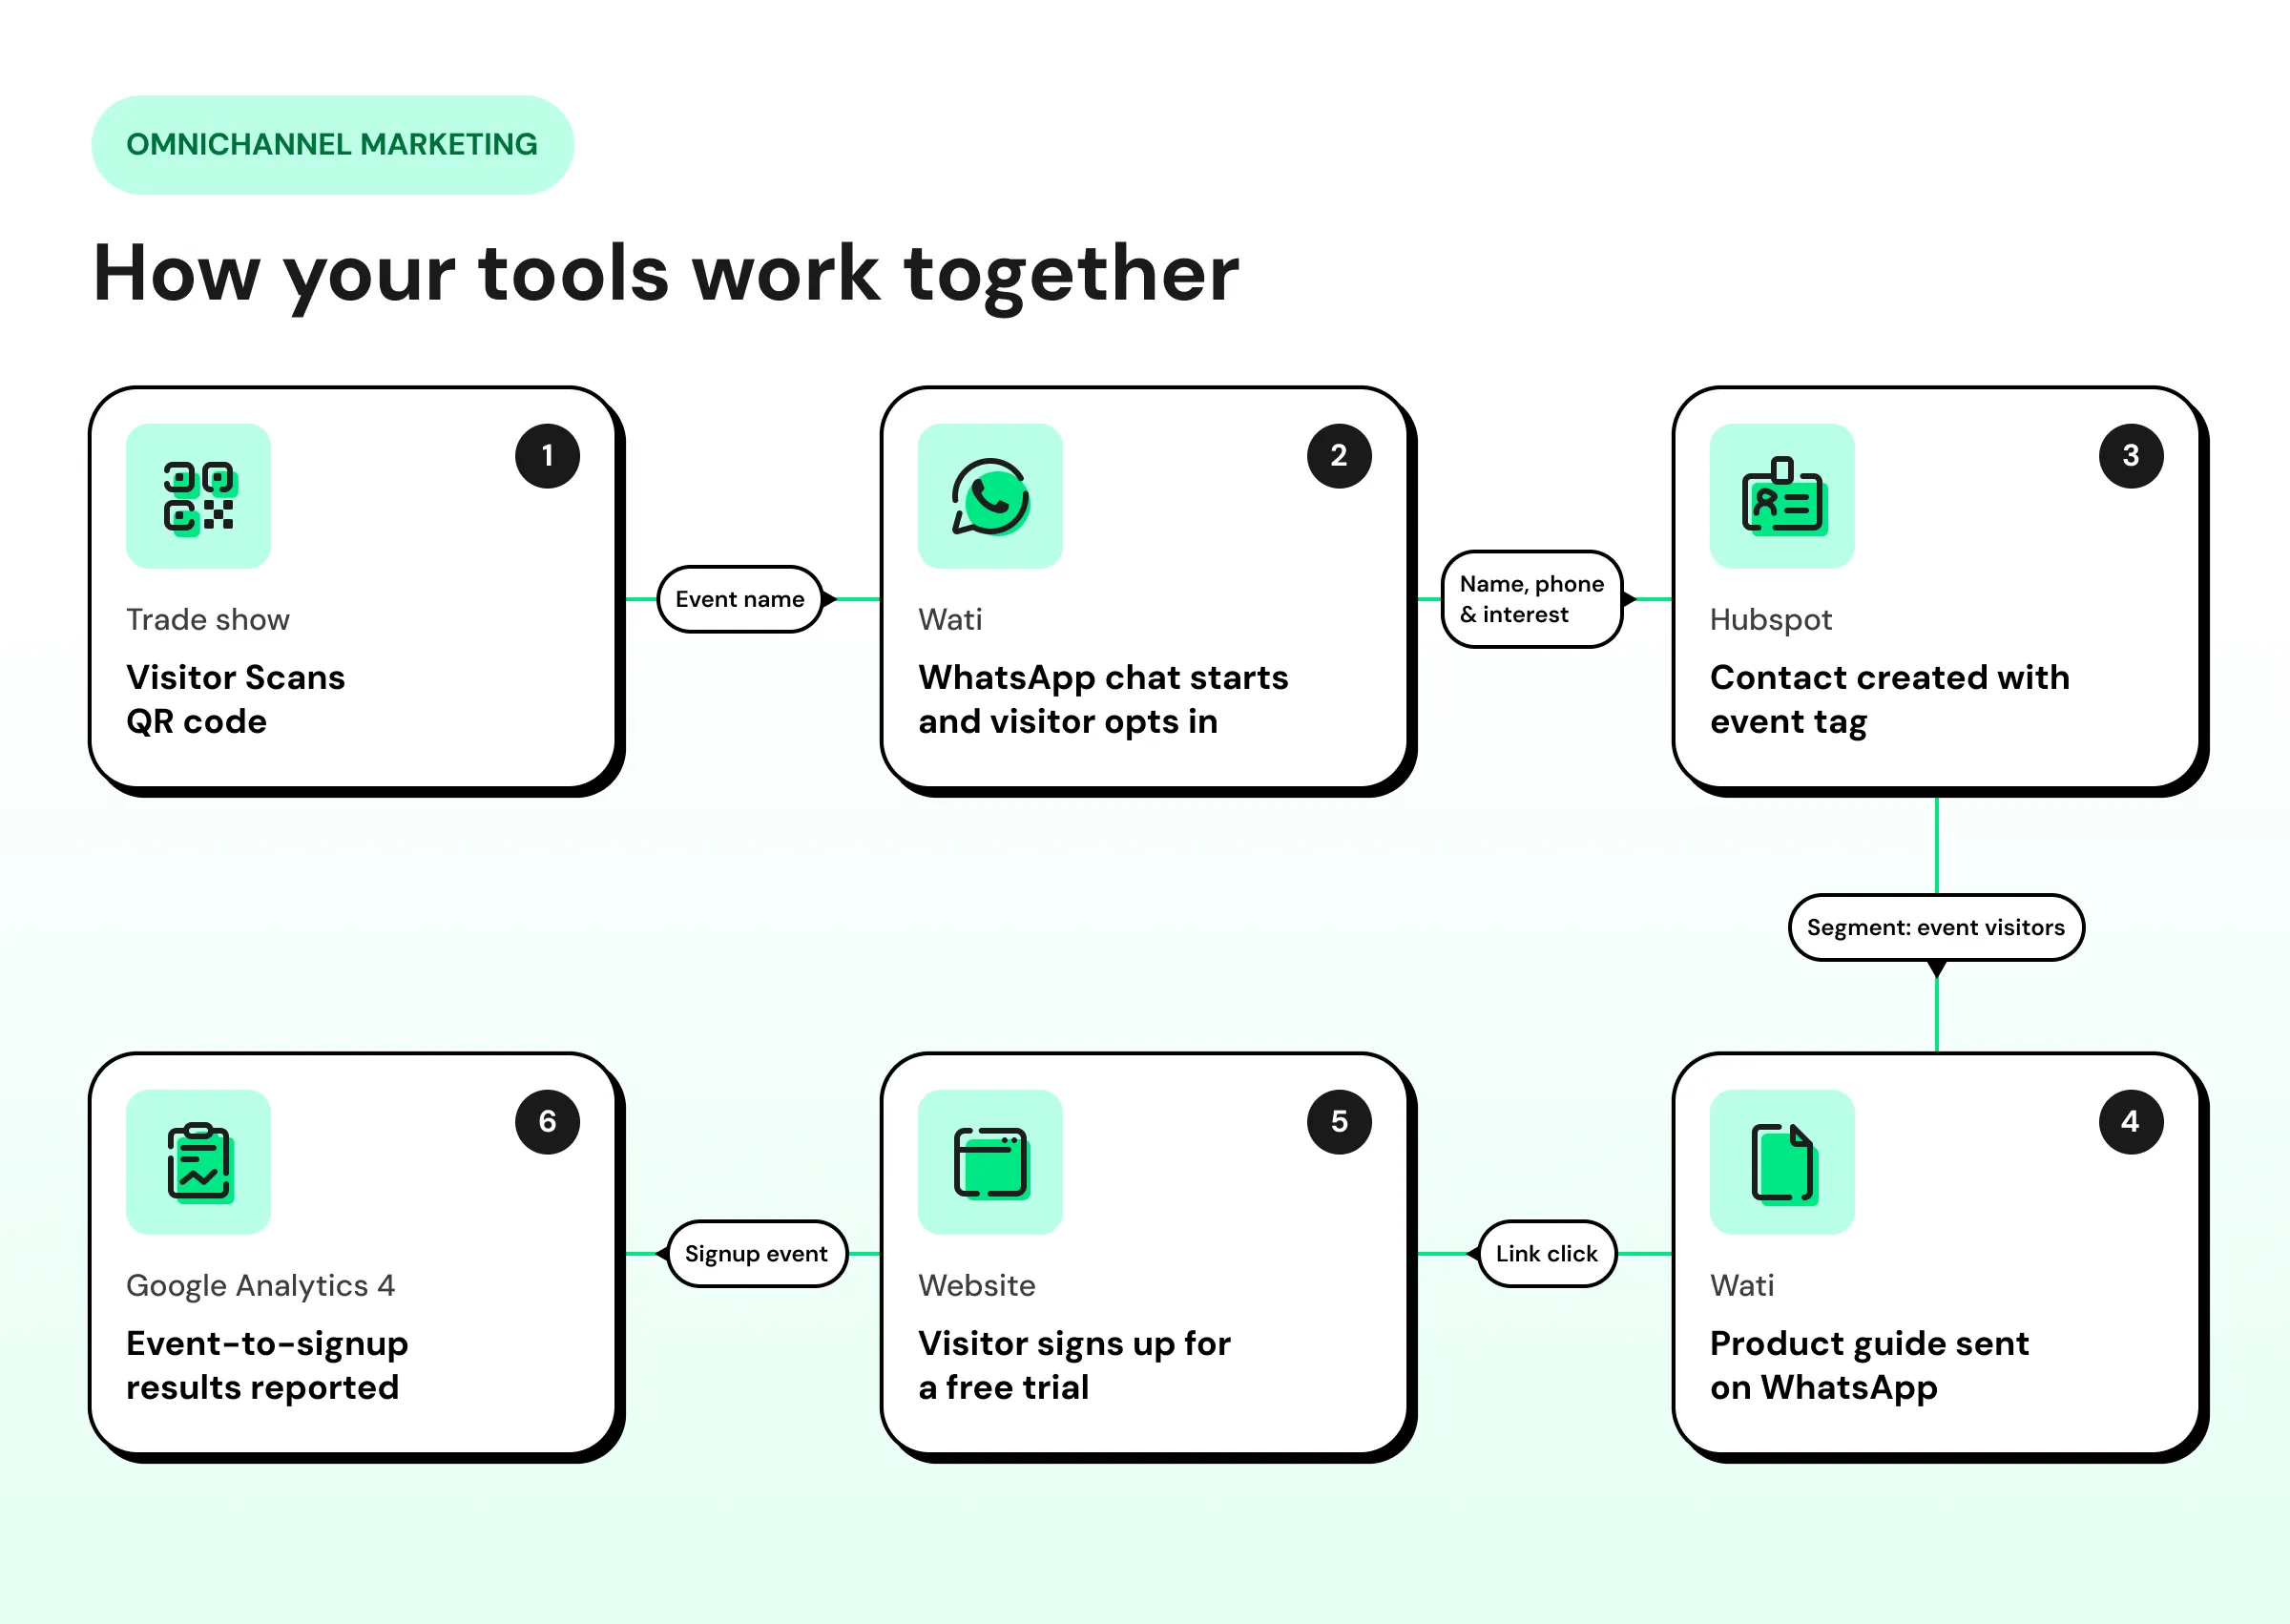
Task: Click the 'Hubspot' label
Action: point(1771,620)
